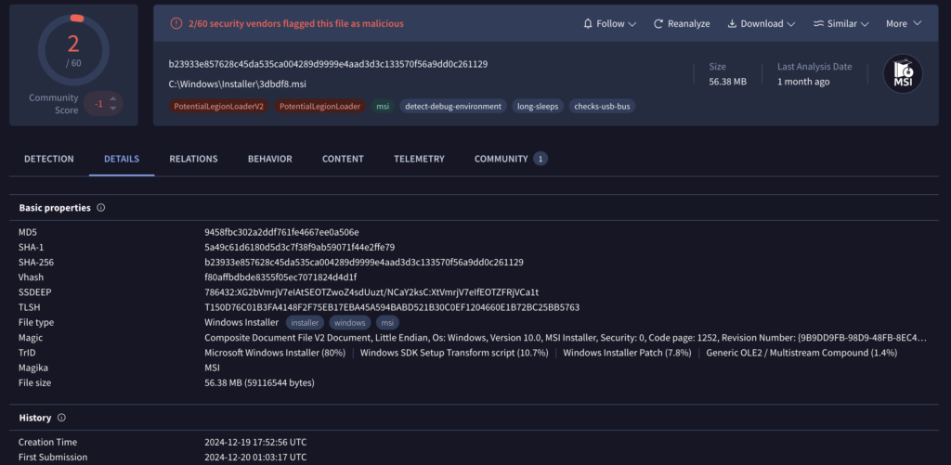Upvote the community score with up arrow
The image size is (951, 465).
112,98
